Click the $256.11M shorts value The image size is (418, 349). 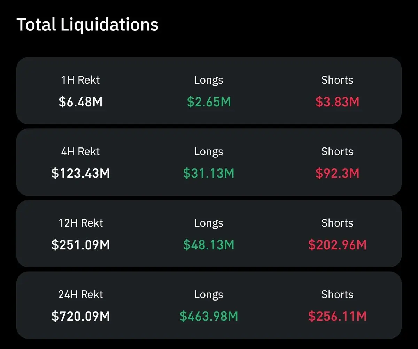(337, 316)
